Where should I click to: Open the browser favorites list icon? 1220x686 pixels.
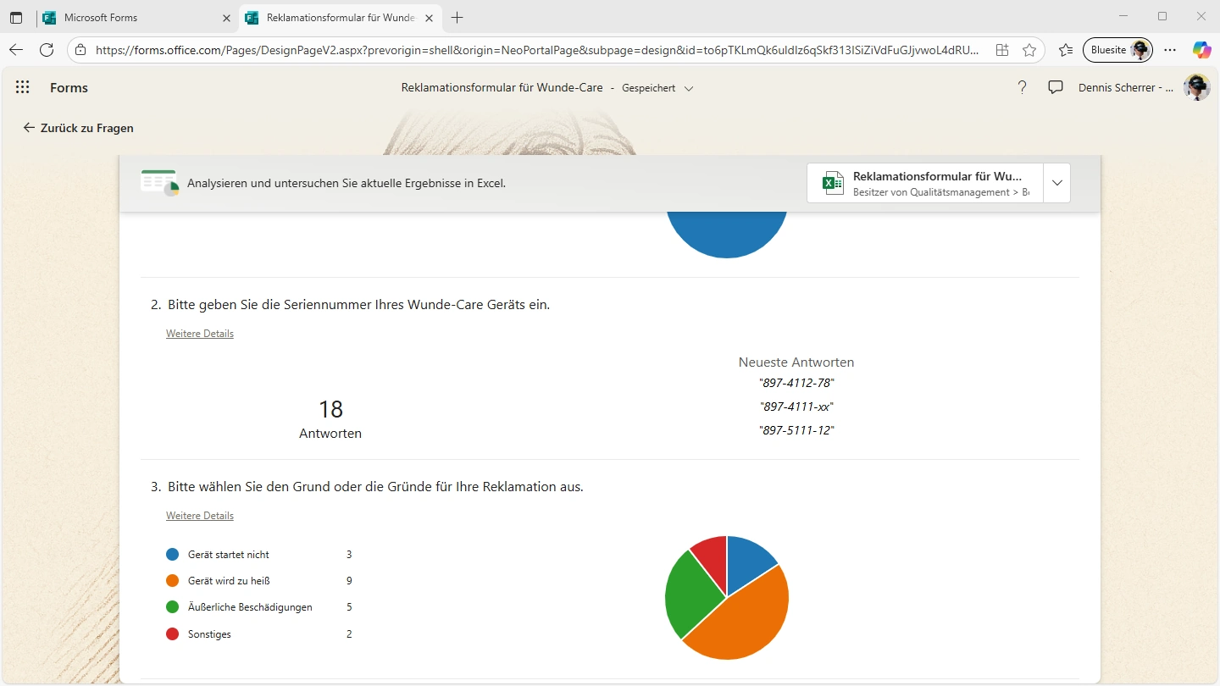[x=1066, y=50]
